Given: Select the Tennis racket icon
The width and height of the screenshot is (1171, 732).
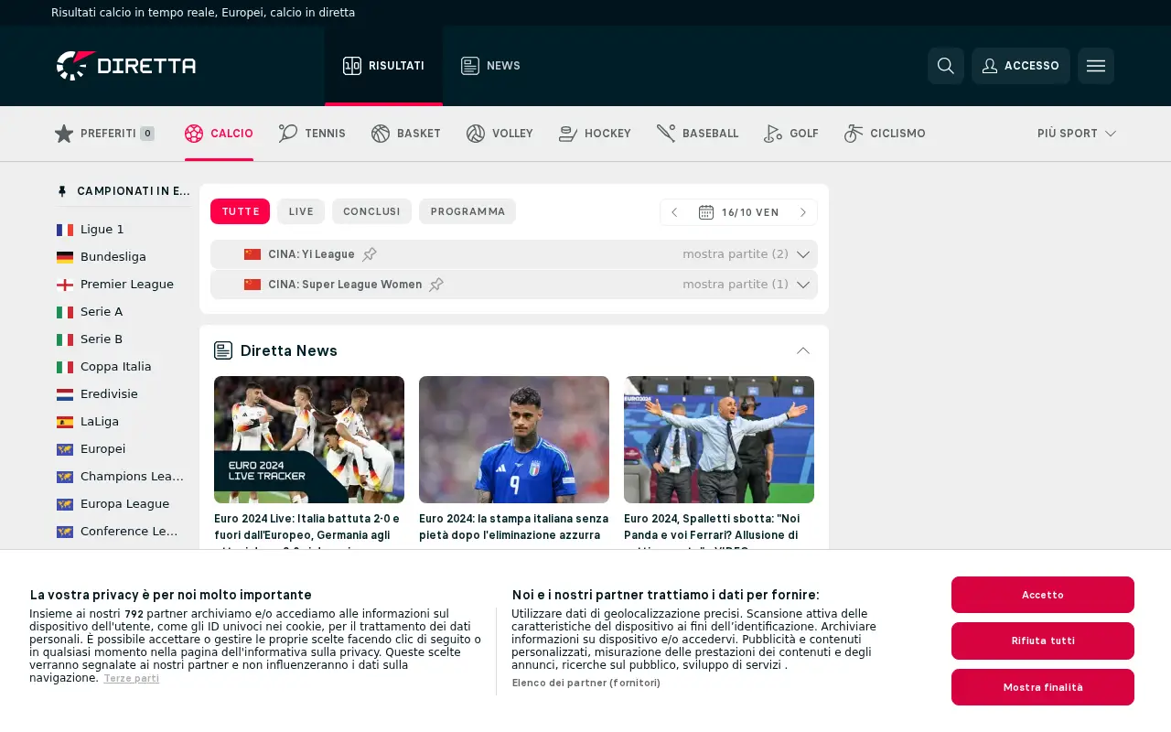Looking at the screenshot, I should coord(288,134).
